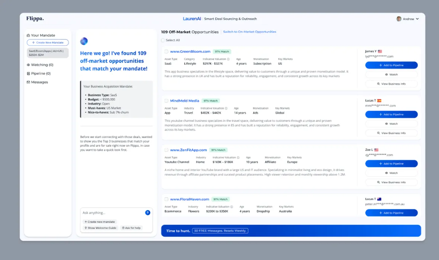Go to Pipeline (0) in sidebar
439x260 pixels.
point(39,74)
